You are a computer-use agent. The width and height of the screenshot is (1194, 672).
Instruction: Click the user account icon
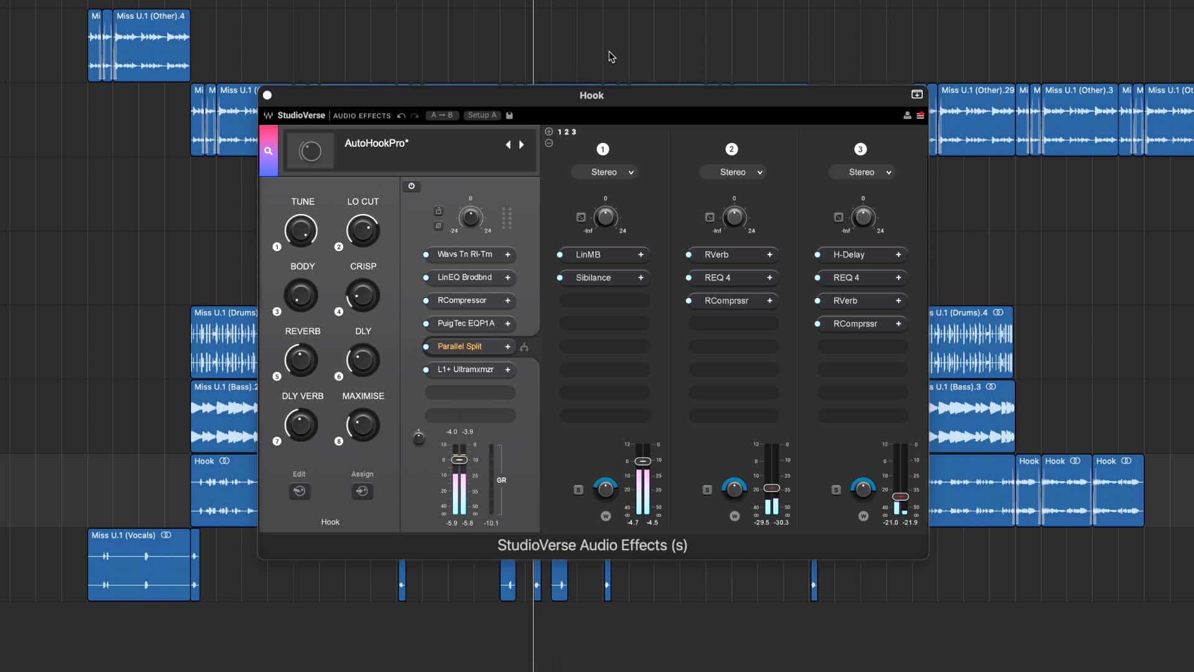pyautogui.click(x=907, y=116)
